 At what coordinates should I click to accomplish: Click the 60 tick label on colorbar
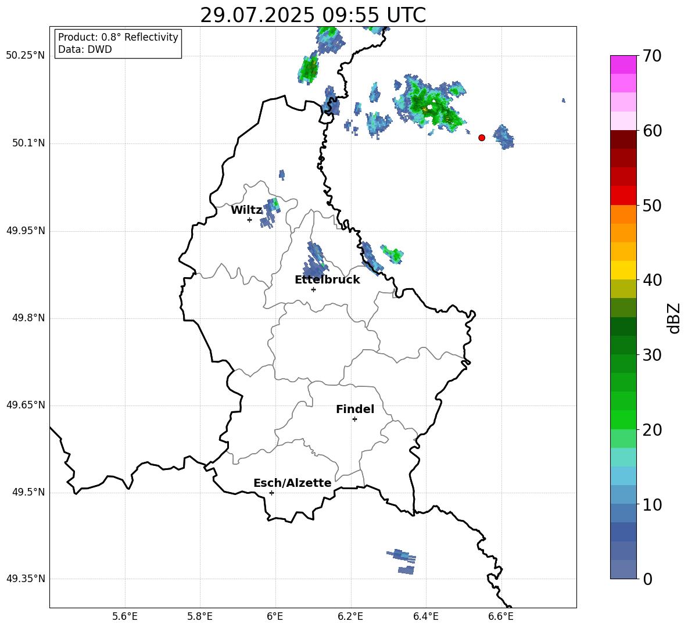tap(653, 131)
